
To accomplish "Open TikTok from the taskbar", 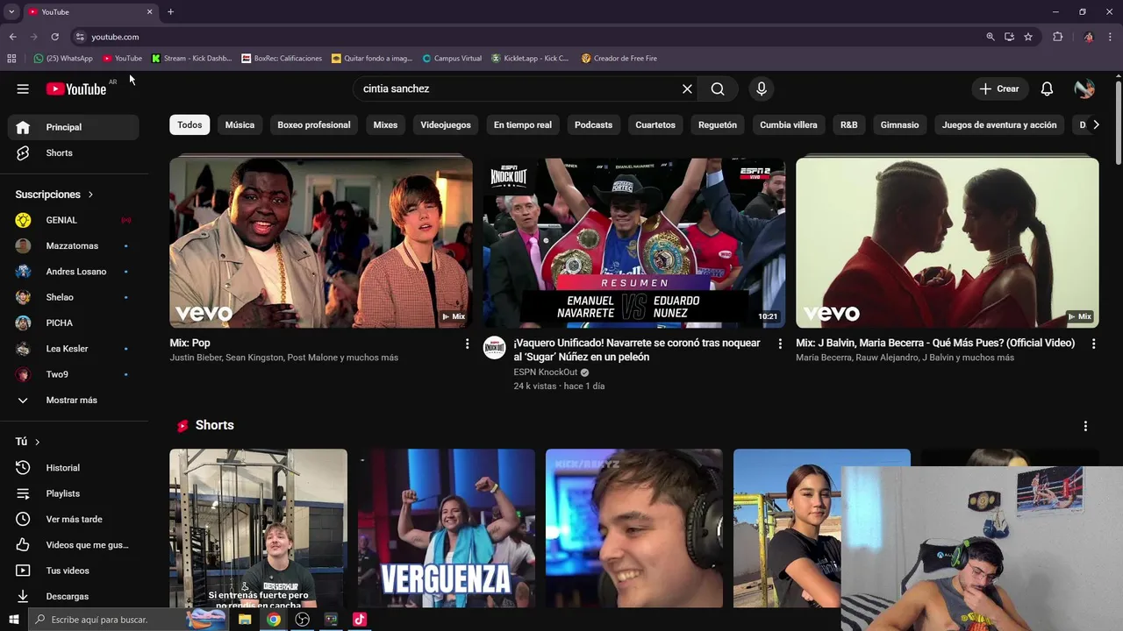I will pyautogui.click(x=359, y=620).
